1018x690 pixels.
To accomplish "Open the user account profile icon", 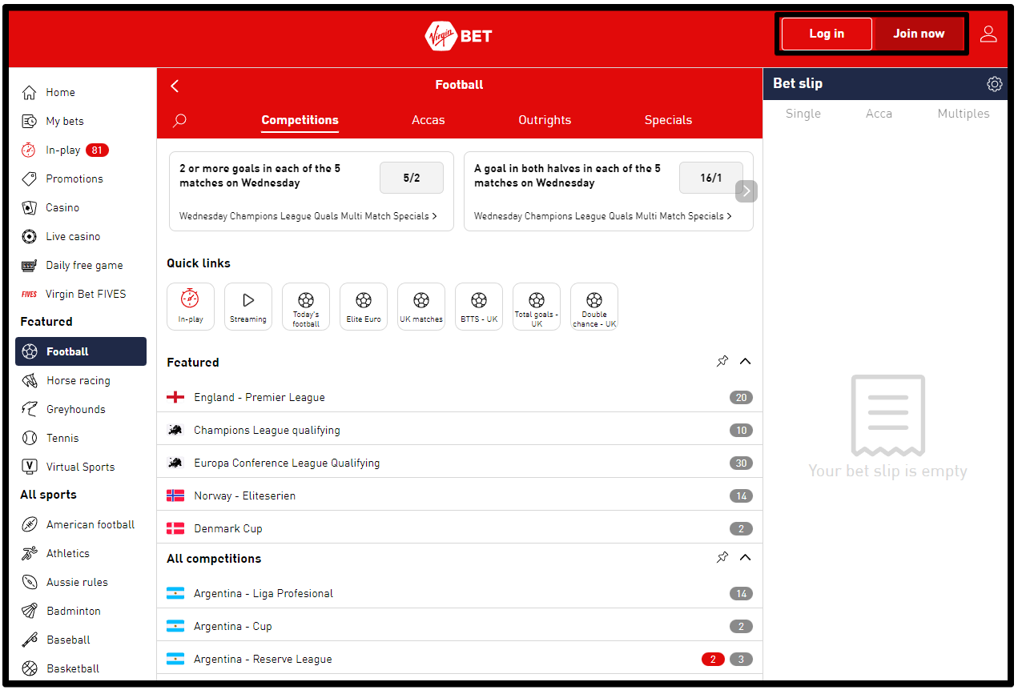I will (988, 34).
